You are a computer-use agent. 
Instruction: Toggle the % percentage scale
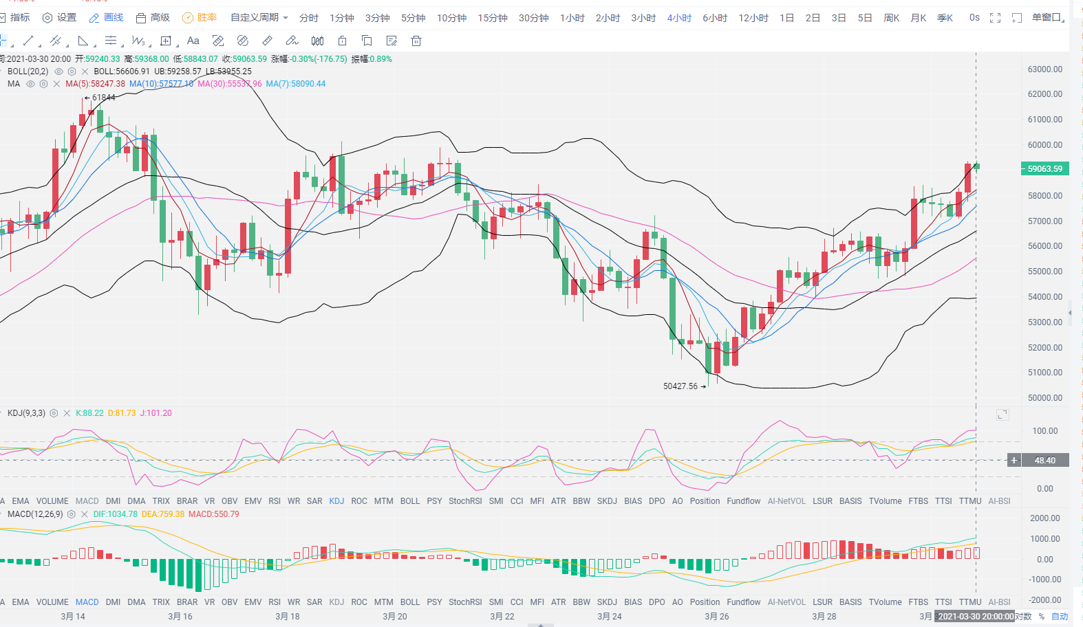[1042, 616]
